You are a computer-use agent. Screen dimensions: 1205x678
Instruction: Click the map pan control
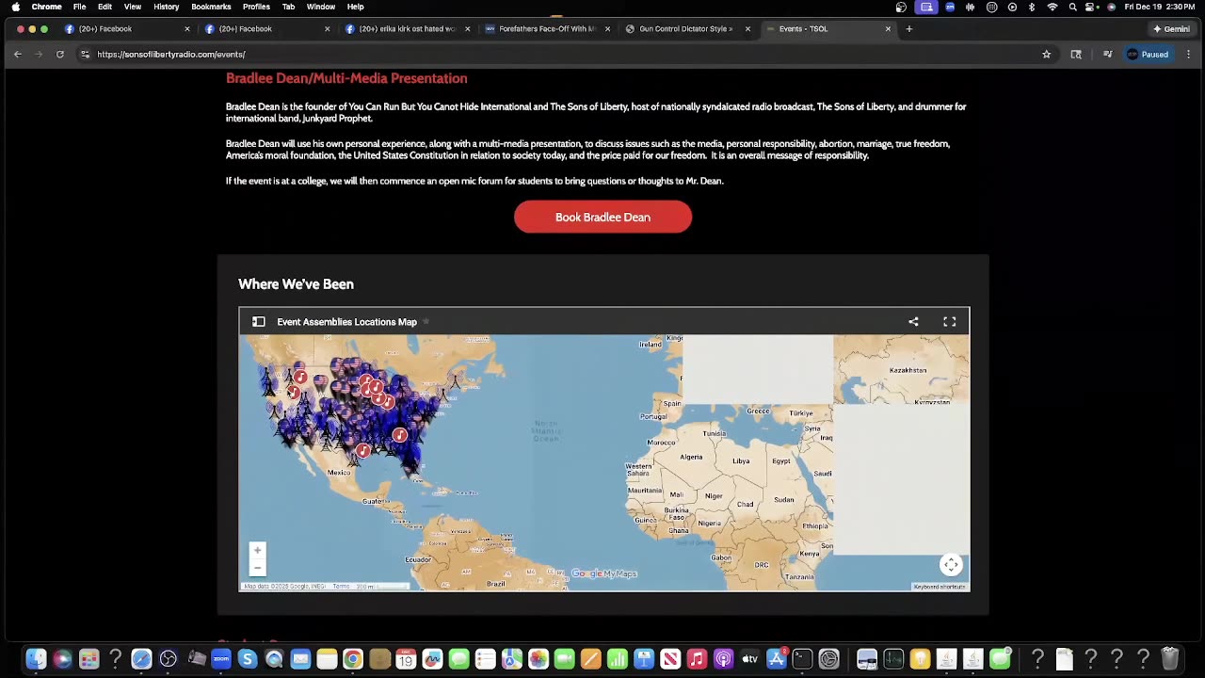click(x=951, y=565)
